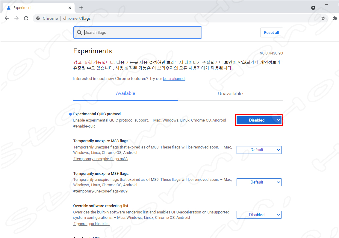Click the Temporarily unexpire M89 flags title

coord(101,174)
